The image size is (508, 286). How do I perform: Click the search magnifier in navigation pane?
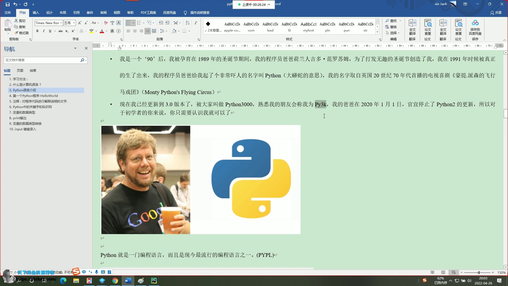coord(82,60)
